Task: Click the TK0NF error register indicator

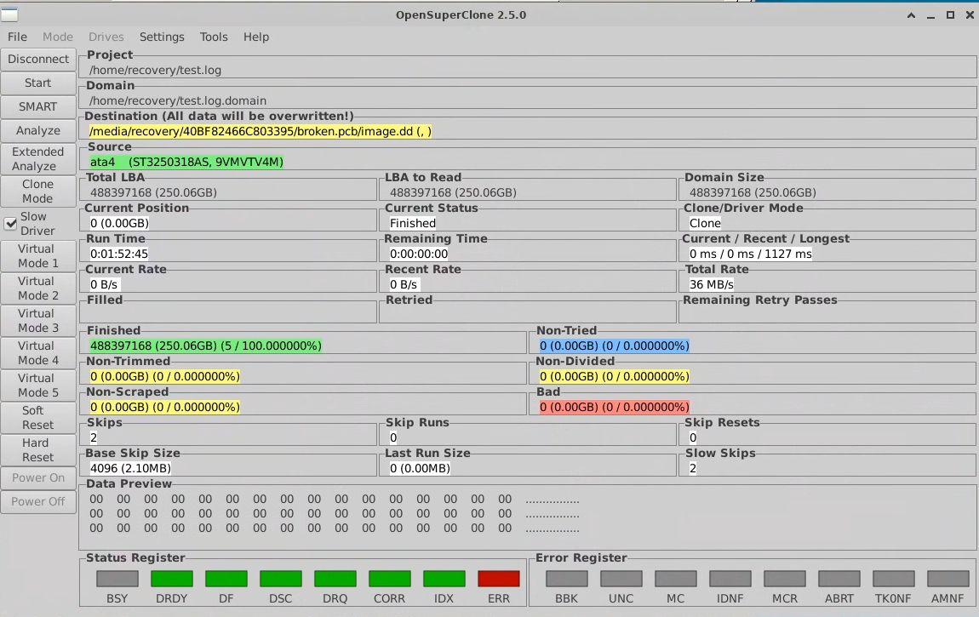Action: [894, 579]
